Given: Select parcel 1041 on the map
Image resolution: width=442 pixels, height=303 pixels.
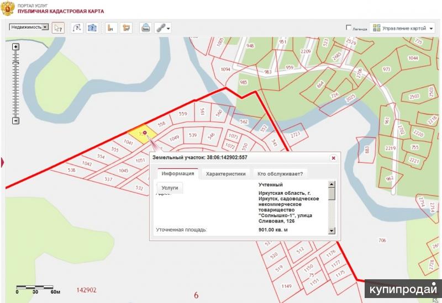Looking at the screenshot, I should 128,142.
